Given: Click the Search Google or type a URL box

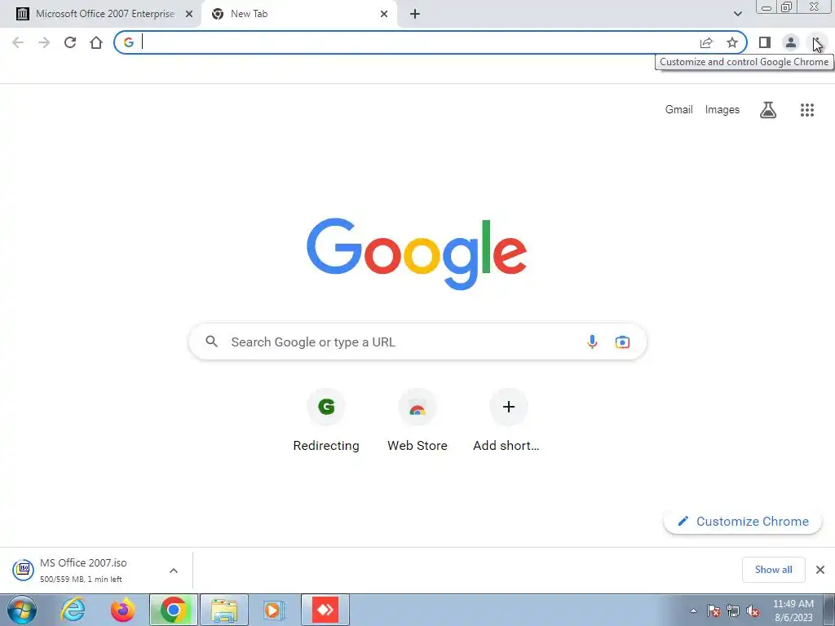Looking at the screenshot, I should [x=417, y=342].
